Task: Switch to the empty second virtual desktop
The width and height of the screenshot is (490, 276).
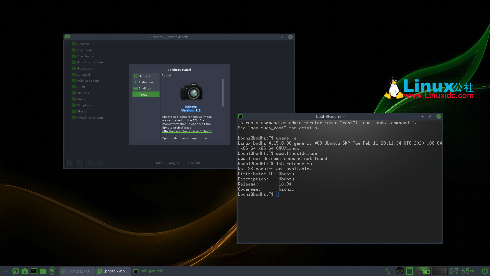Action: [440, 271]
